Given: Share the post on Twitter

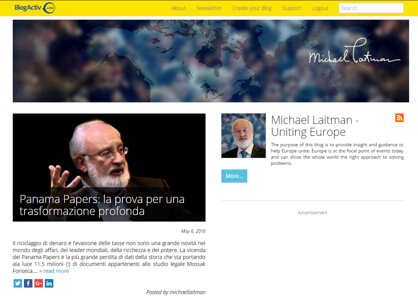Looking at the screenshot, I should [18, 283].
